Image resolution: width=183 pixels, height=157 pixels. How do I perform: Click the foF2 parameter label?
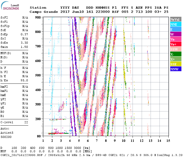(x=4, y=18)
